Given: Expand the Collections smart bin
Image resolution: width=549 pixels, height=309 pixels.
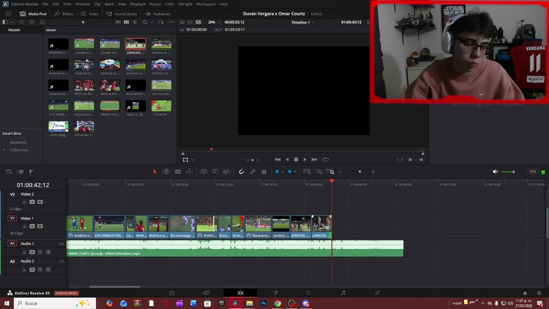Looking at the screenshot, I should (4, 150).
